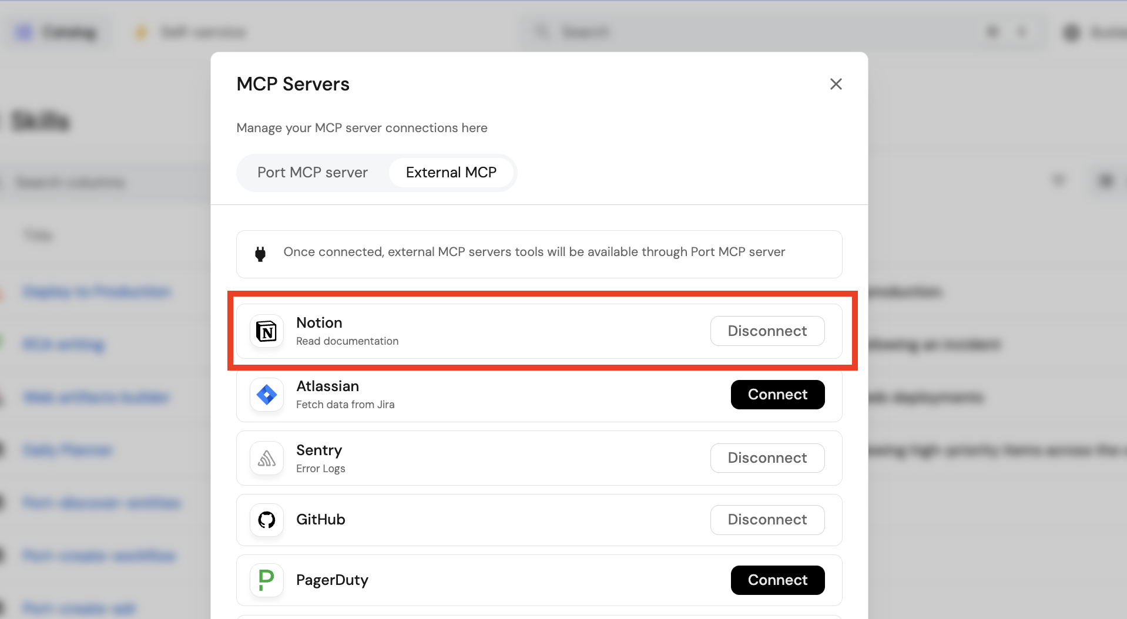Click the plug icon in info banner

point(260,254)
